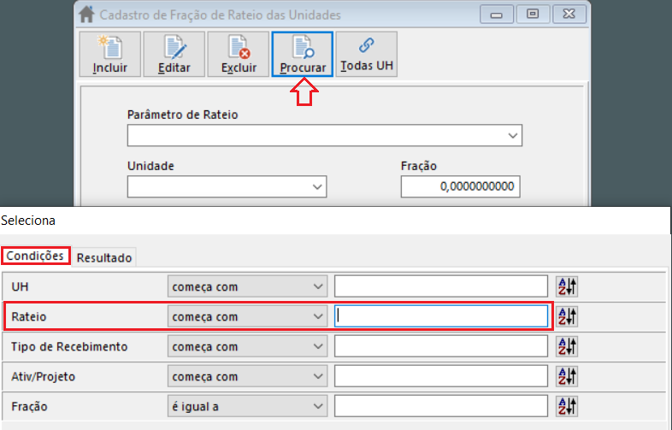Click the Ativ/Projeto value field
672x430 pixels.
coord(441,376)
